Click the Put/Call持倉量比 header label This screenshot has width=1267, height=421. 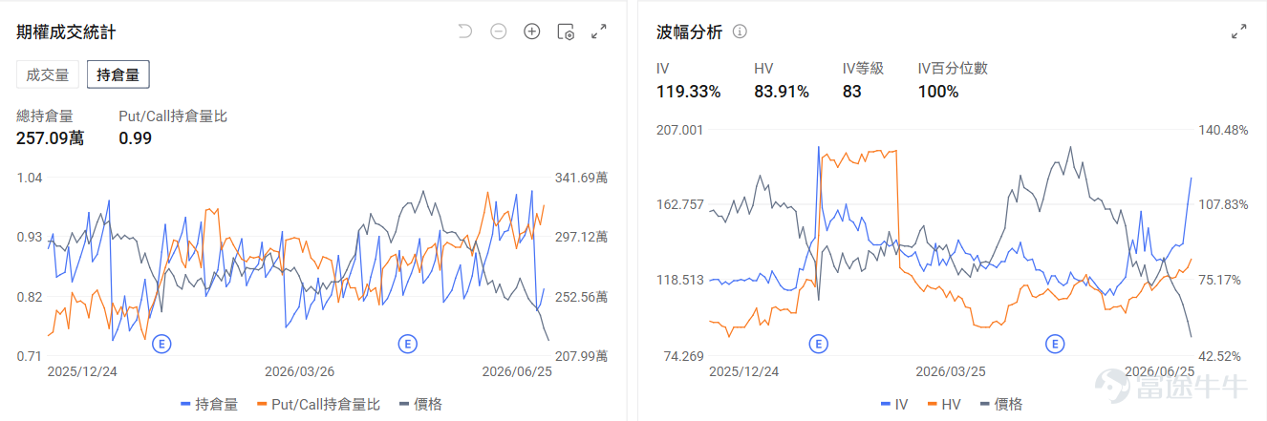point(173,116)
